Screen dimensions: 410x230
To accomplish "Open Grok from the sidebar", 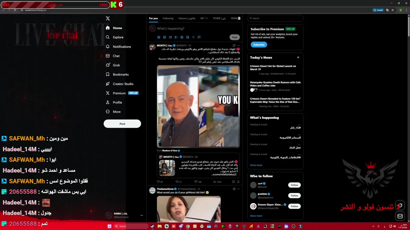I will [113, 65].
